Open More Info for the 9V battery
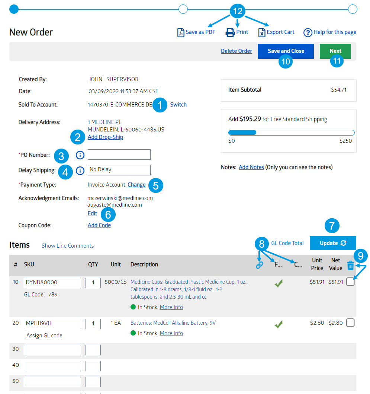 point(171,333)
